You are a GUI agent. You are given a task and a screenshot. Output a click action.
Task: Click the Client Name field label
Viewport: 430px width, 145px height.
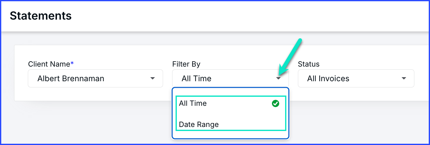tap(49, 64)
